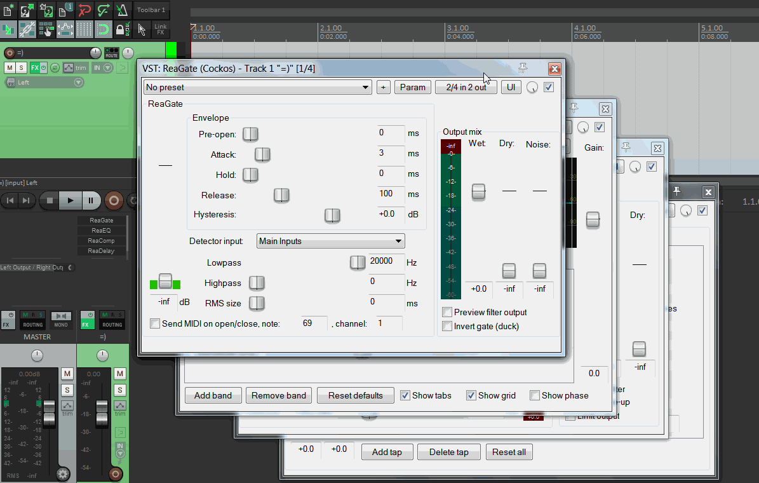
Task: Click Add tap in ReaDelay window
Action: coord(387,452)
